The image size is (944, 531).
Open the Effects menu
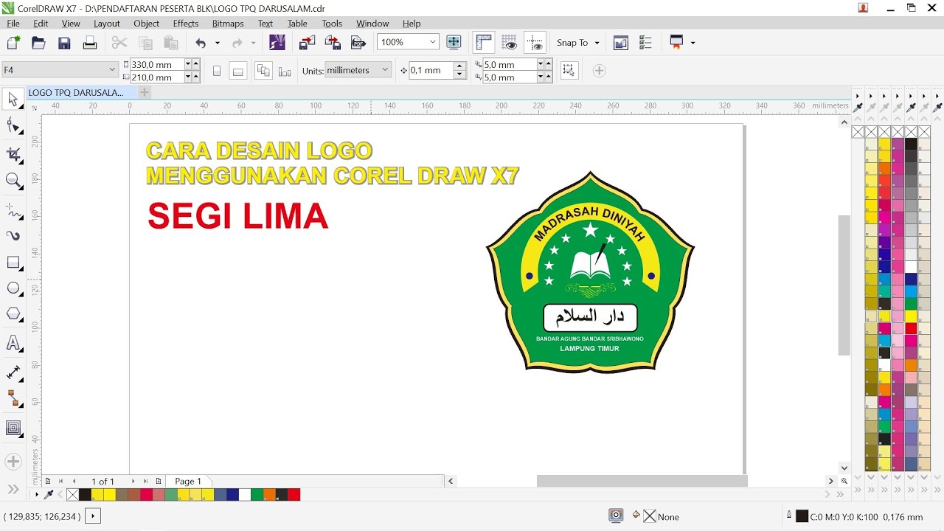click(x=186, y=24)
